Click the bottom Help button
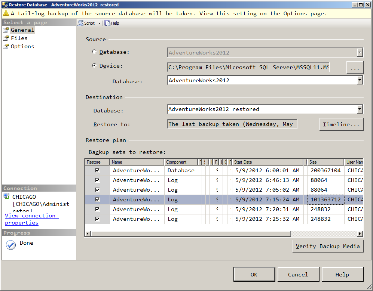The image size is (373, 291). (x=343, y=274)
